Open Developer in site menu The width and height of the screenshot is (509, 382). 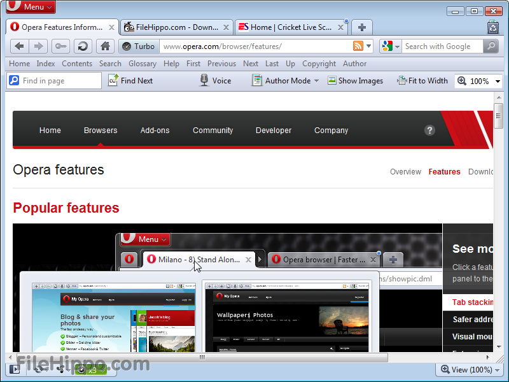tap(274, 131)
